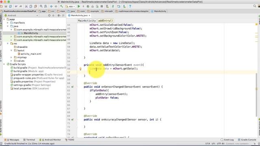Viewport: 260px width, 146px height.
Task: Click the Open folder toolbar icon
Action: coord(1,6)
